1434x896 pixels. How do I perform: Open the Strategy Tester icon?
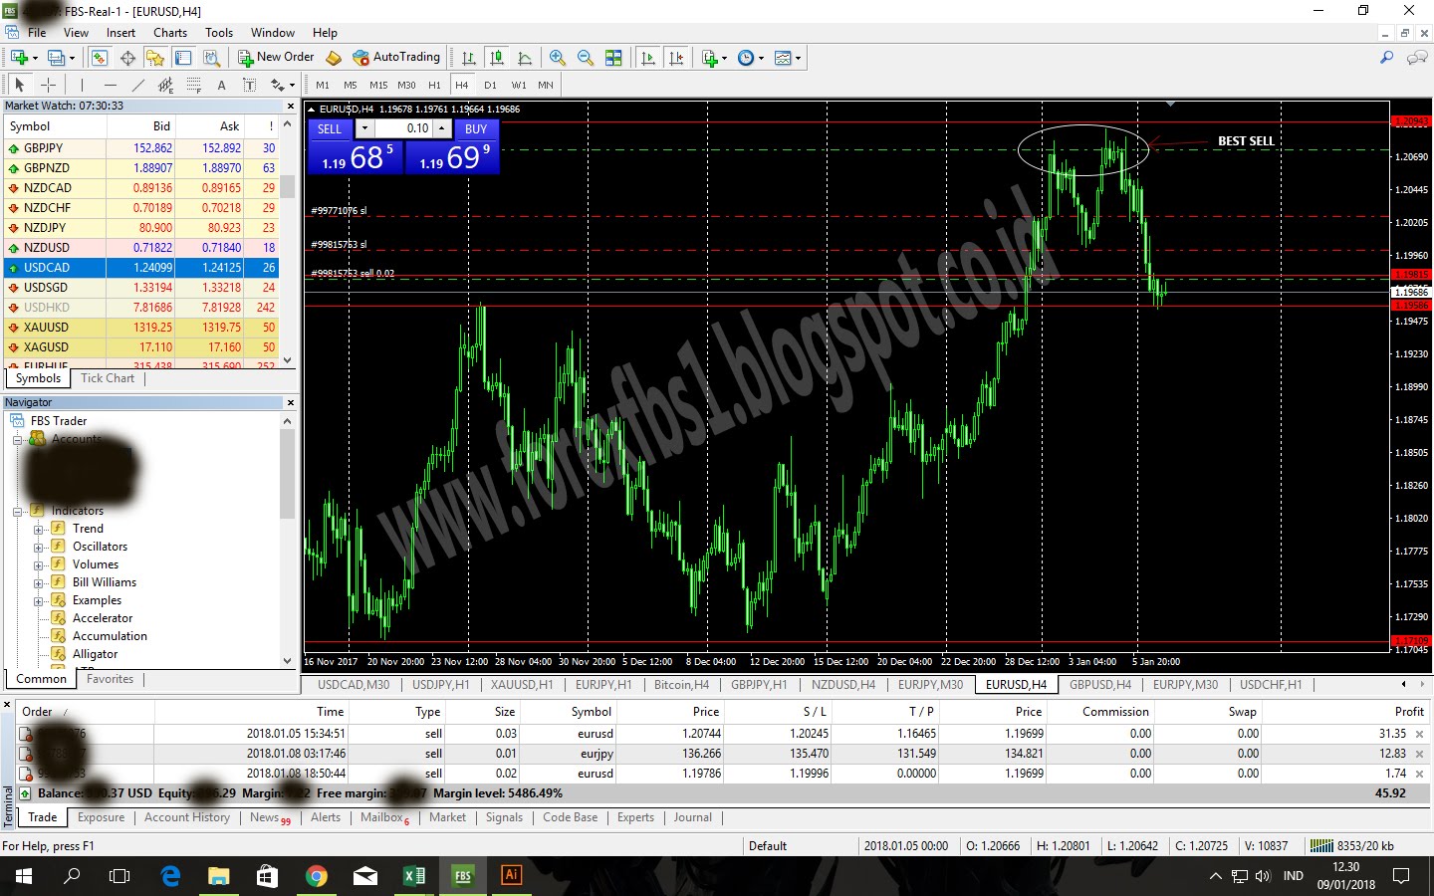tap(211, 58)
